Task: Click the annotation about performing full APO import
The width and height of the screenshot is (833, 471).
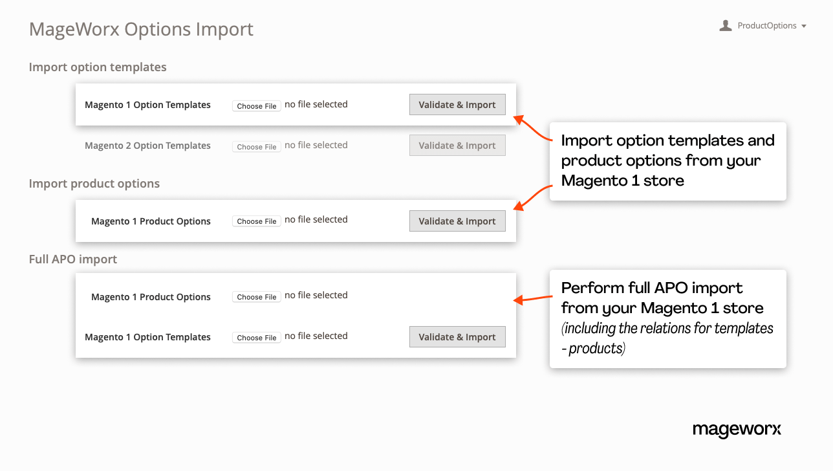Action: click(x=667, y=319)
